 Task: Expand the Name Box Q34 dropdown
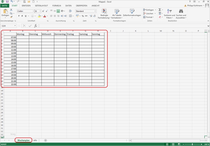[15, 26]
